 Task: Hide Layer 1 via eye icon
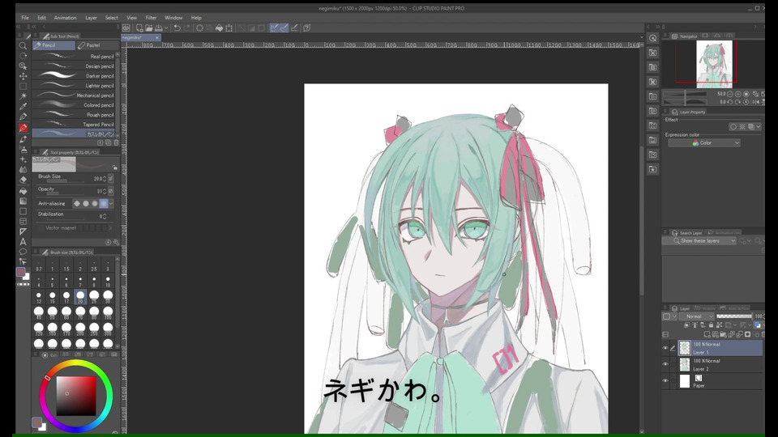pos(665,348)
